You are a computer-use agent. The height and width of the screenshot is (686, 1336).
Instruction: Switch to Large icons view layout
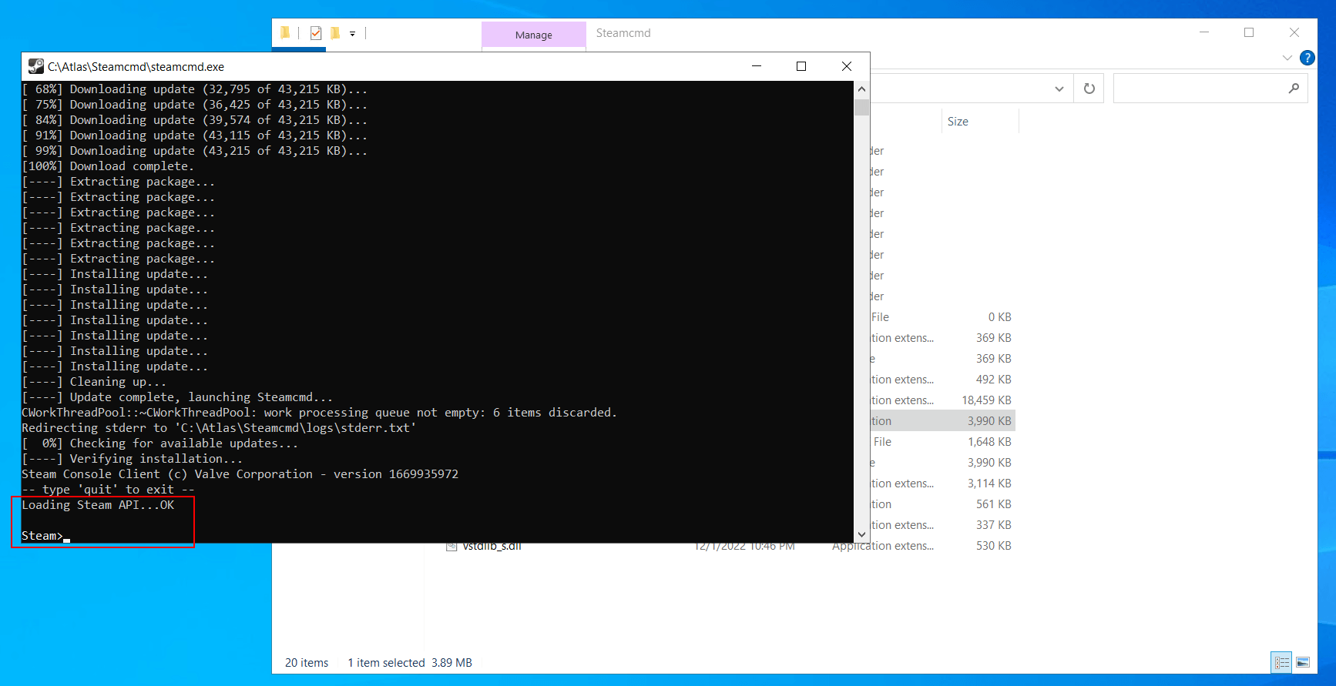pos(1303,662)
